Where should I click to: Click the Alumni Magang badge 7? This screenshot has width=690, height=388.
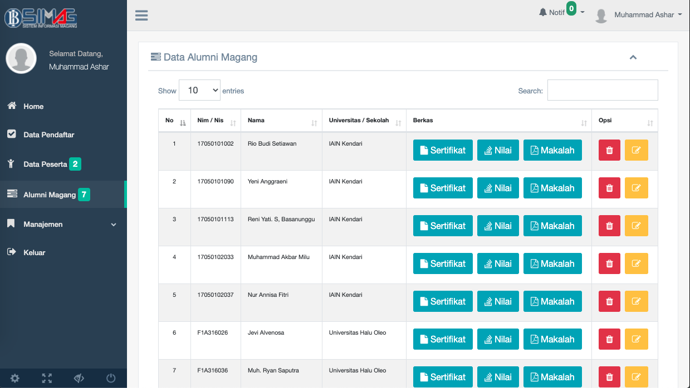click(x=84, y=195)
